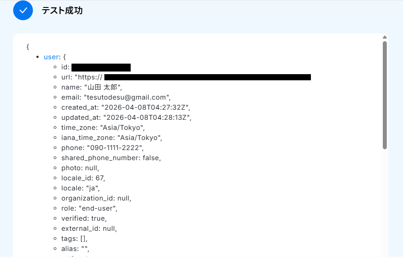Click the verified true value
The width and height of the screenshot is (403, 258).
[99, 219]
